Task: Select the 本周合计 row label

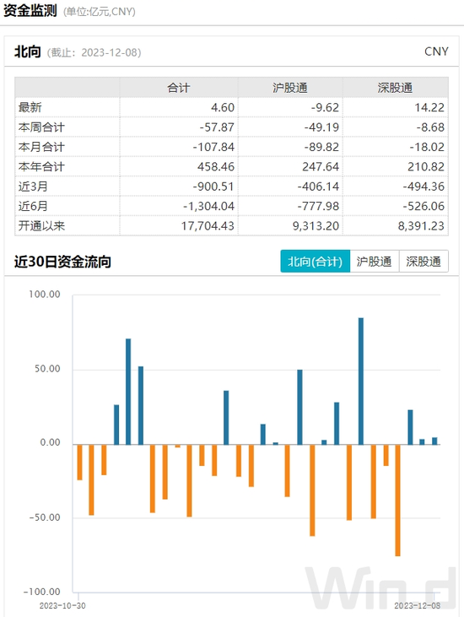Action: point(41,127)
